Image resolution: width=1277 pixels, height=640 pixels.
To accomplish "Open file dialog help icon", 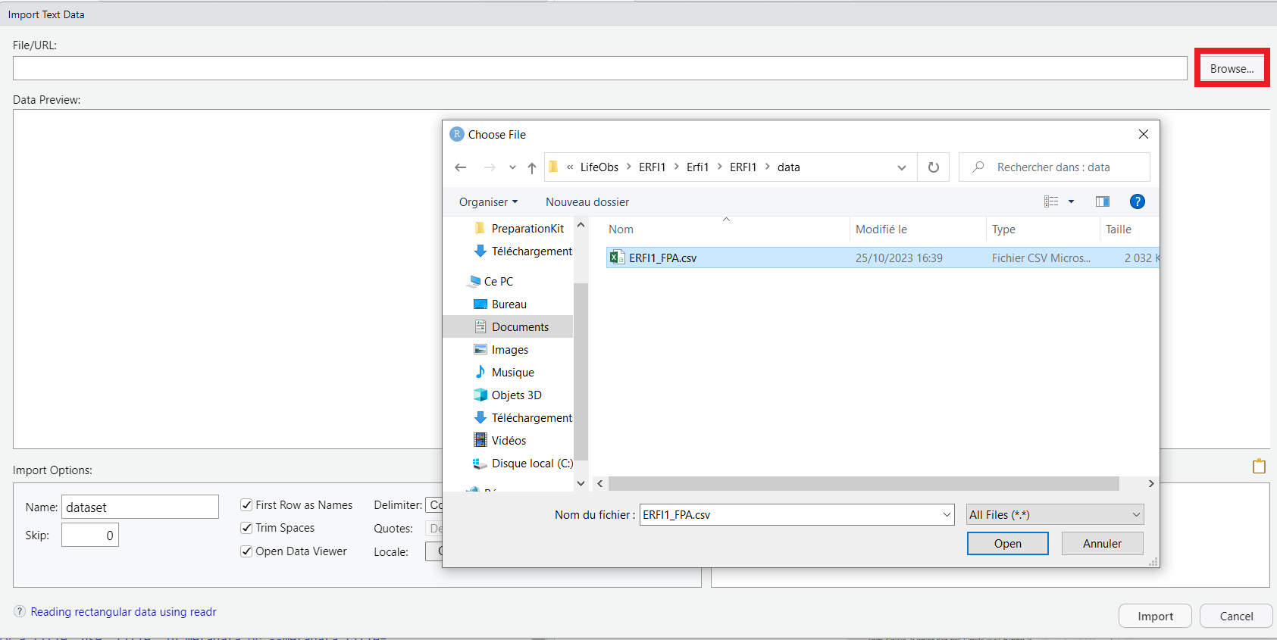I will [x=1137, y=201].
